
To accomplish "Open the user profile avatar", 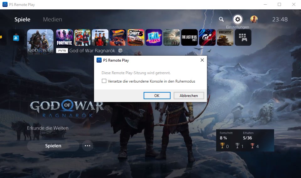I will (254, 19).
